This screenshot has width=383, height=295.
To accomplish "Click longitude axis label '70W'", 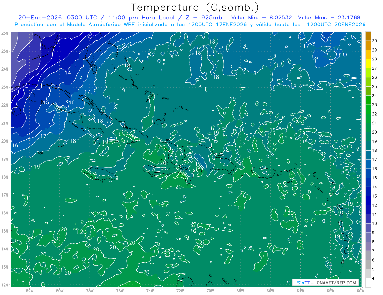I will [210, 291].
